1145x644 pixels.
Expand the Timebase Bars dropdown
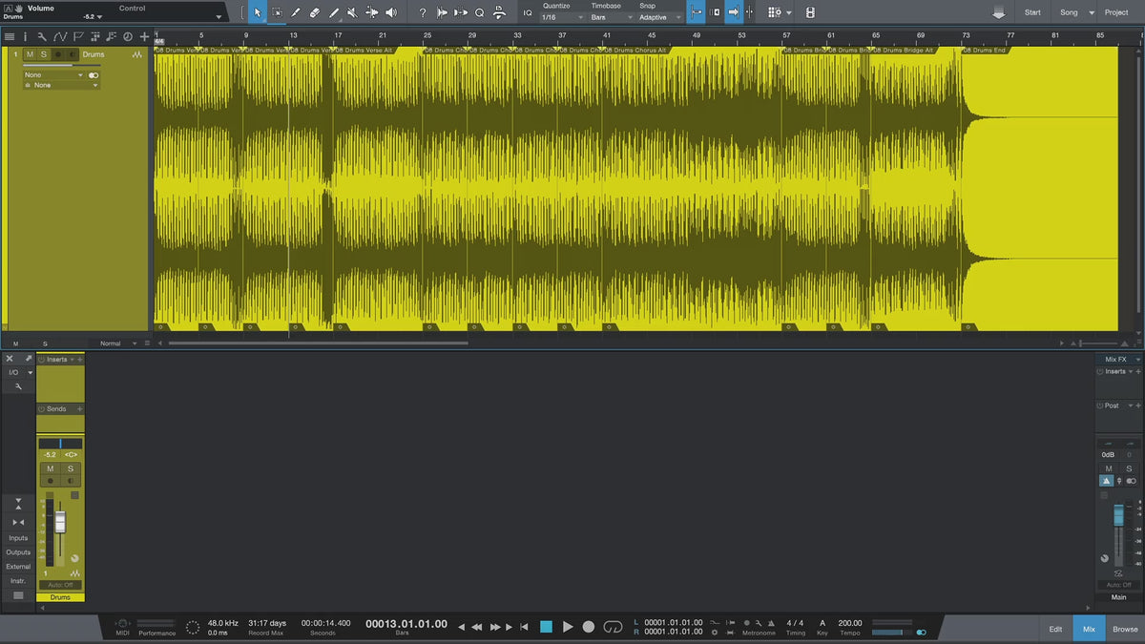tap(609, 17)
